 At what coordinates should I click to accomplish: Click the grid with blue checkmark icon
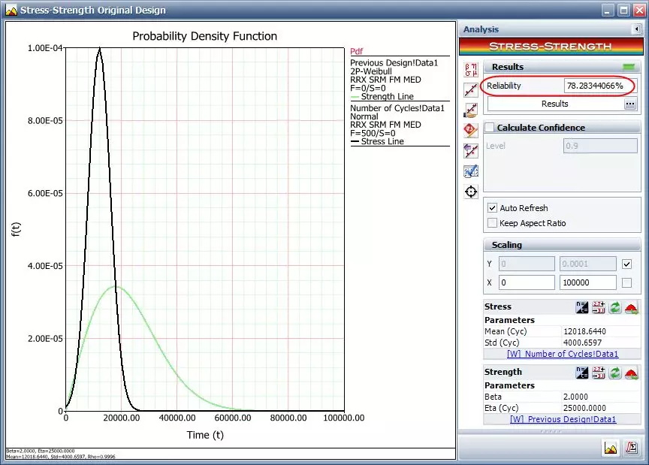pos(471,171)
